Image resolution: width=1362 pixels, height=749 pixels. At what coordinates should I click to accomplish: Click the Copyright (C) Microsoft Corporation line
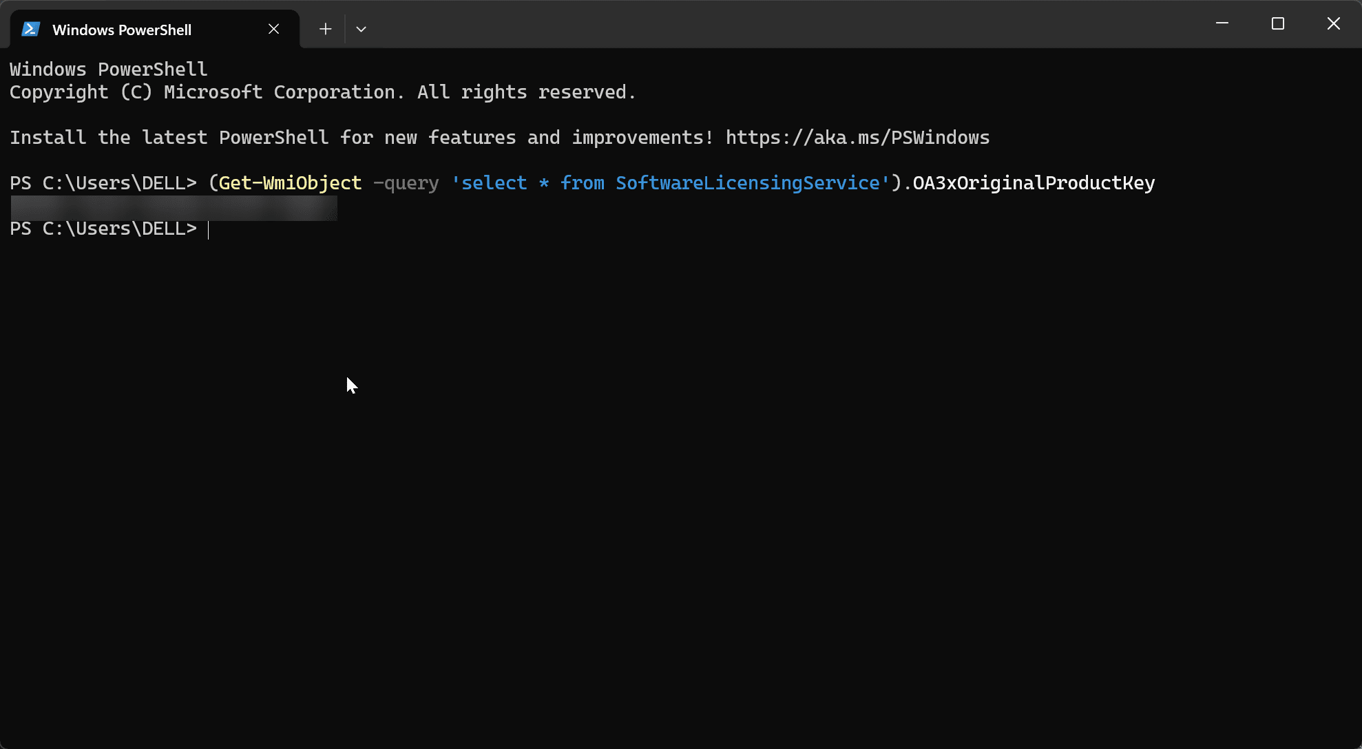click(x=322, y=92)
